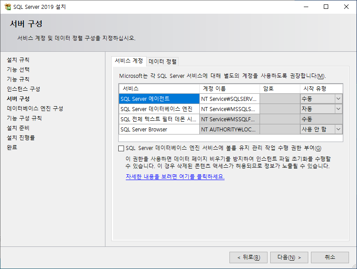Click the 취소 button

point(330,257)
